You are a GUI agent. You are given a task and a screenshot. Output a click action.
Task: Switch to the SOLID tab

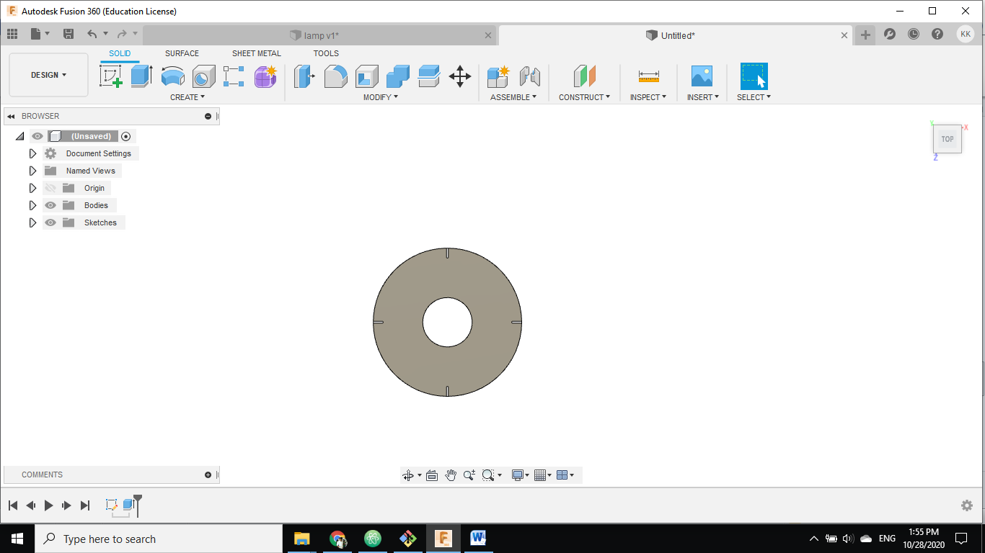point(120,53)
